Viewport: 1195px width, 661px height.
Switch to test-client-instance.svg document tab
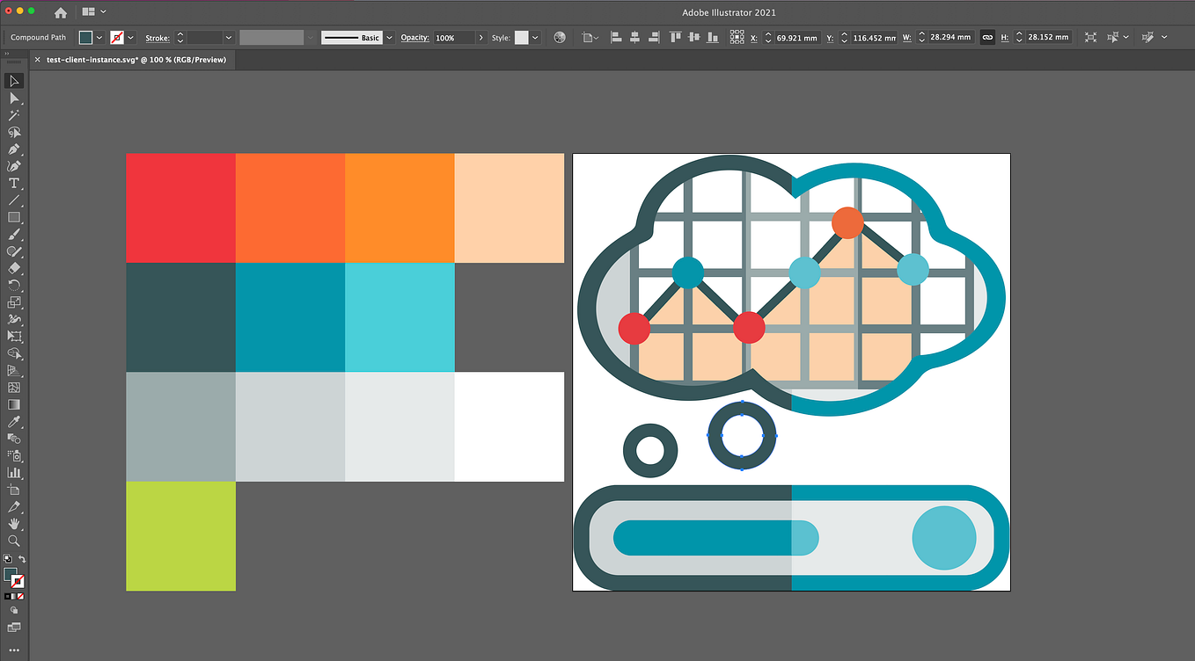pos(136,60)
